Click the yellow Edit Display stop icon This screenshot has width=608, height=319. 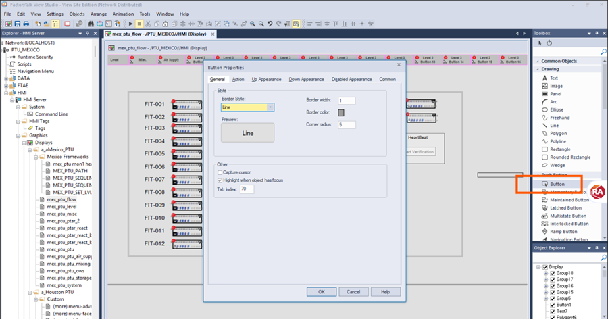[139, 24]
